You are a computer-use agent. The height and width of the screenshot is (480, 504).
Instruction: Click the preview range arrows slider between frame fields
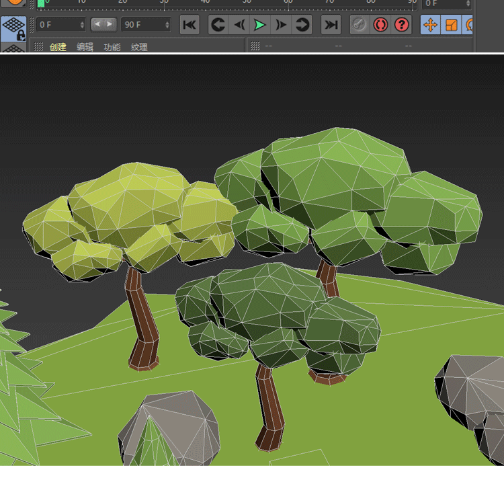tap(103, 25)
